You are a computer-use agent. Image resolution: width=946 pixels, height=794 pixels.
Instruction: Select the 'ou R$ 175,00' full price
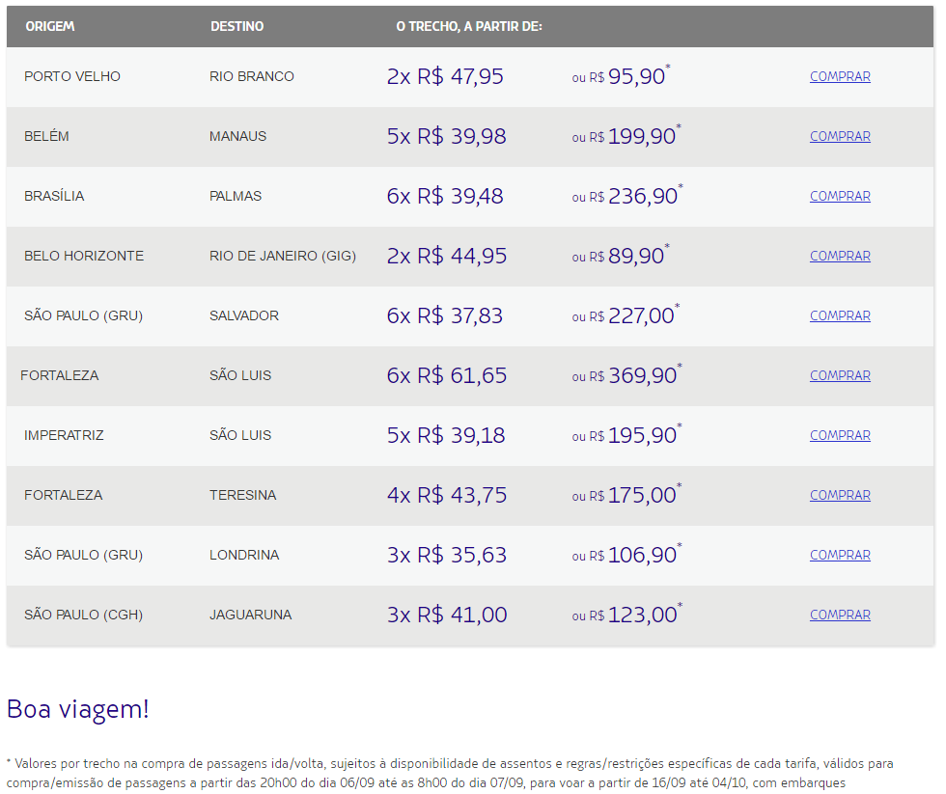click(626, 494)
